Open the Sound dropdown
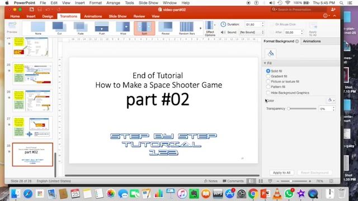Viewport: 358px width, 201px height. pyautogui.click(x=251, y=32)
